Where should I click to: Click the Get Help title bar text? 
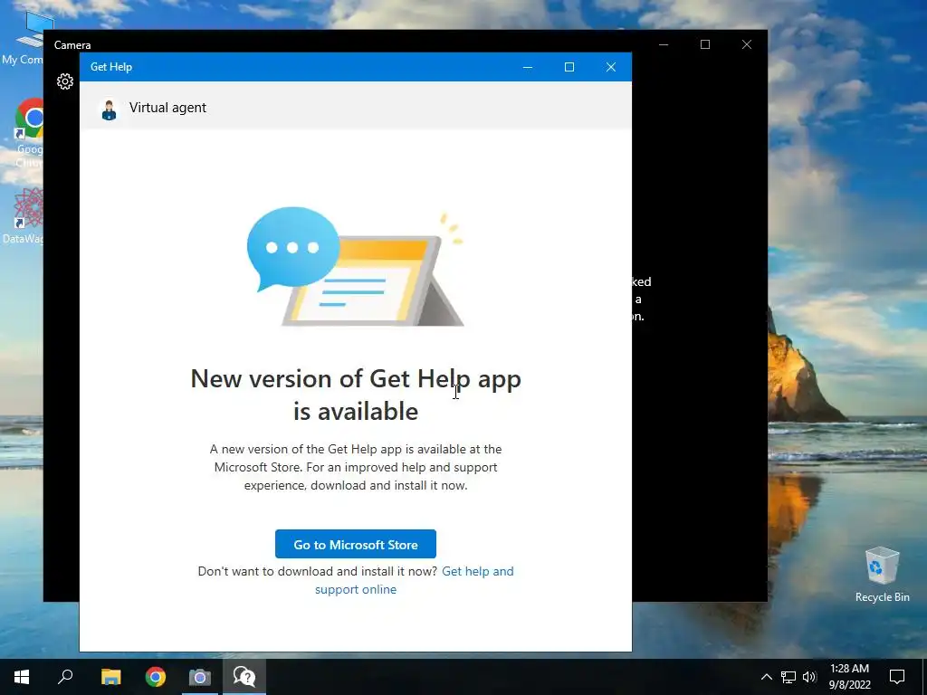point(111,67)
